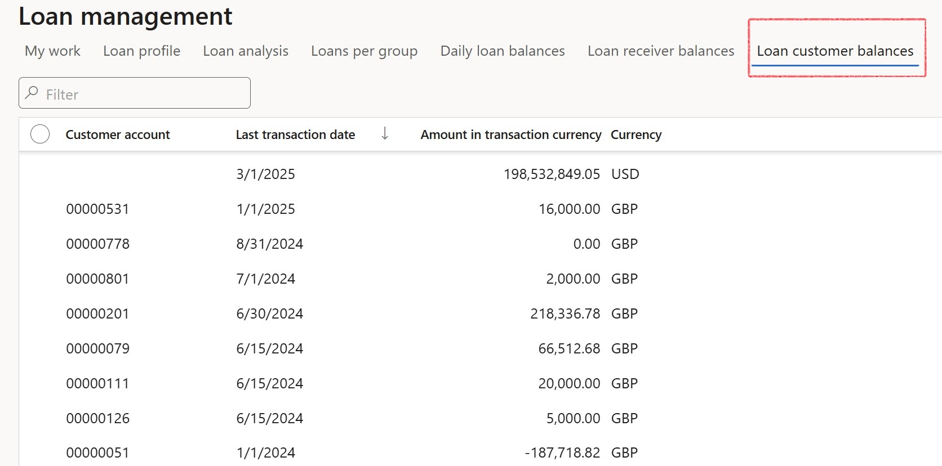Click the amount 16,000.00

[x=569, y=209]
